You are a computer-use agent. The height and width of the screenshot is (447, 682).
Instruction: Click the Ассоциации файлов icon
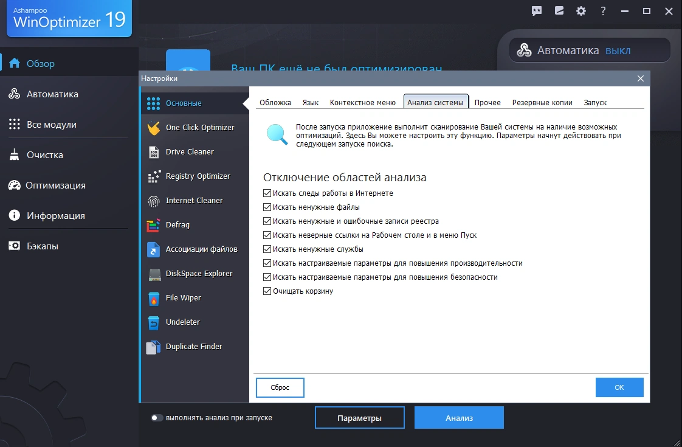pos(153,249)
